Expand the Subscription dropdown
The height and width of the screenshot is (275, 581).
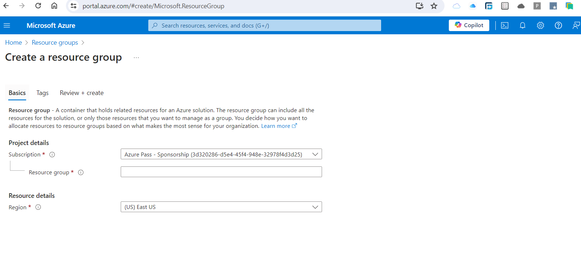pyautogui.click(x=221, y=154)
